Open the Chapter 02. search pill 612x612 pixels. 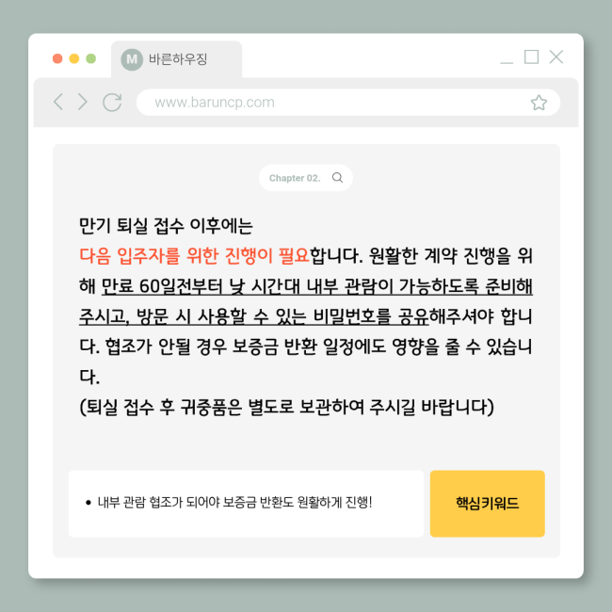[306, 178]
